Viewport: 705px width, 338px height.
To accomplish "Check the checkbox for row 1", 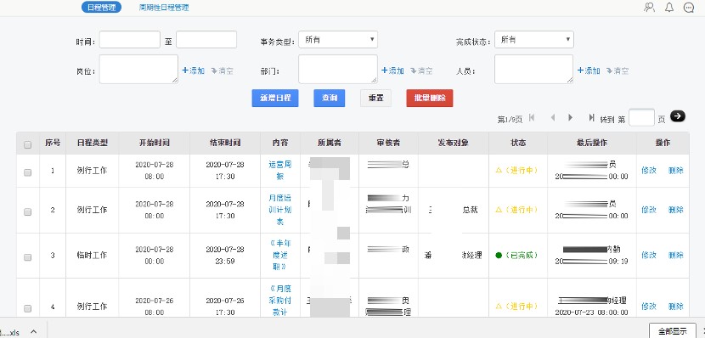I will [x=27, y=172].
